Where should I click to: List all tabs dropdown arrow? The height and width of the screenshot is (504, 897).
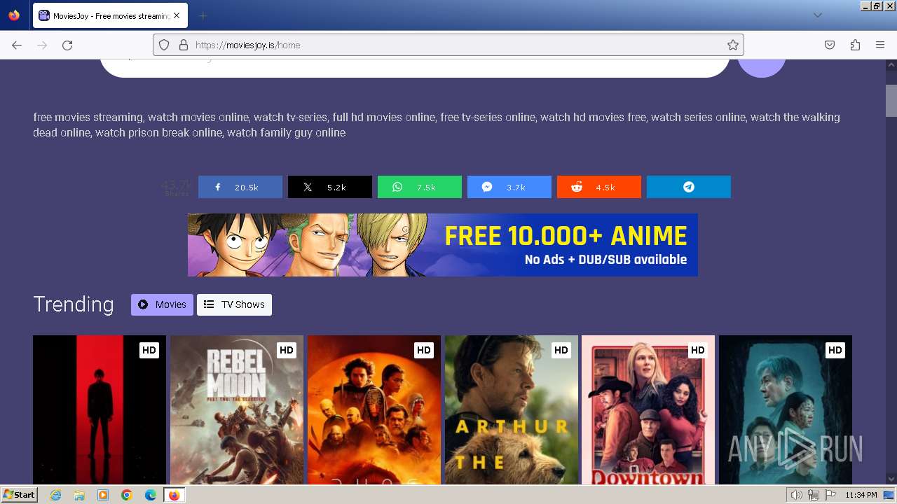818,15
